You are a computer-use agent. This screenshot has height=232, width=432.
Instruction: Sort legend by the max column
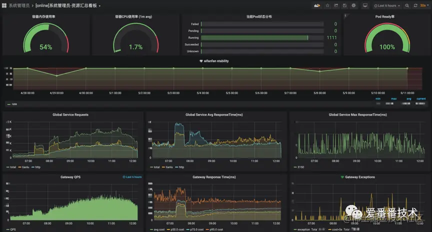pos(393,98)
